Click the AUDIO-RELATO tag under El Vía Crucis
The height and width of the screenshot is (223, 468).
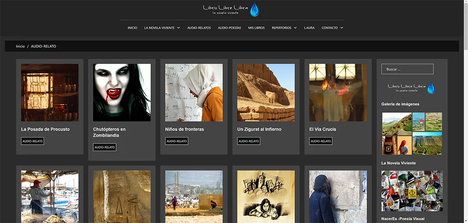click(321, 141)
